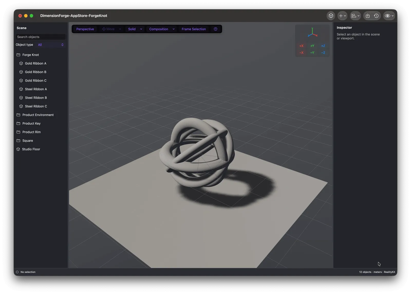Click the 3D cube icon in the title bar
Image resolution: width=411 pixels, height=294 pixels.
pyautogui.click(x=331, y=16)
